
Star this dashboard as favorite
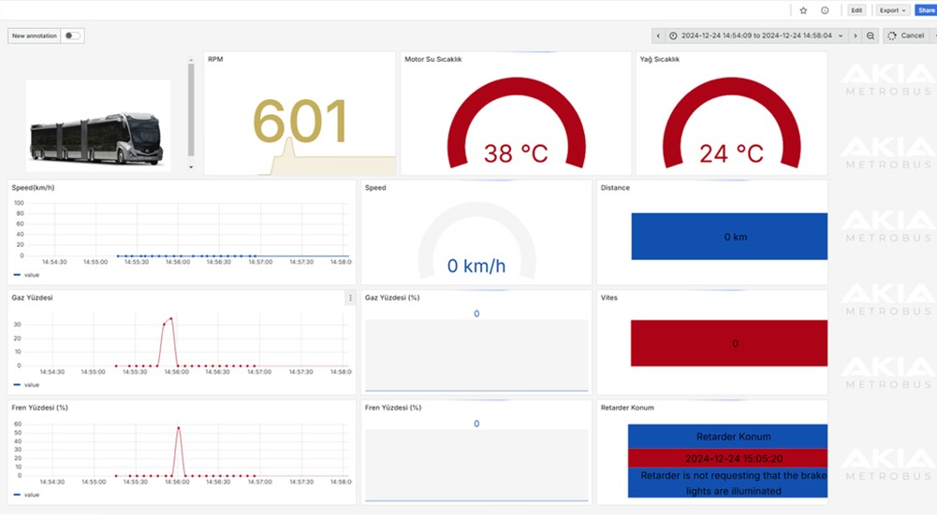(803, 10)
